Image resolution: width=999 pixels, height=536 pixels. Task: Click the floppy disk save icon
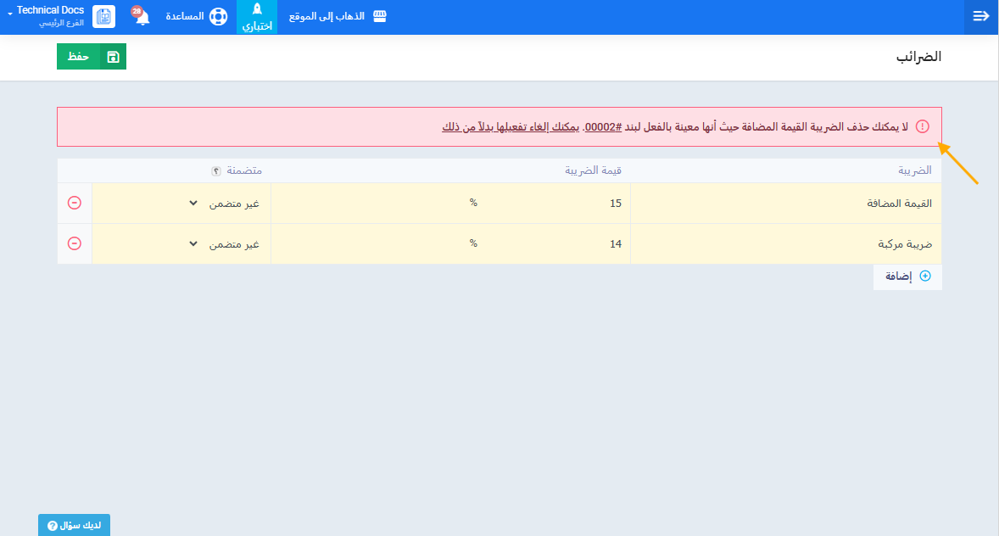(114, 57)
